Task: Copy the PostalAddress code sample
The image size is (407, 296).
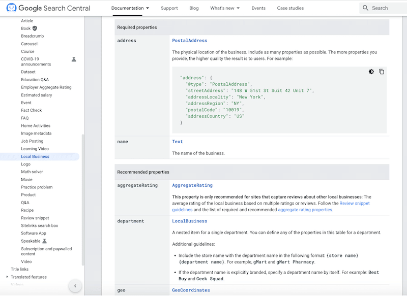Action: point(382,72)
